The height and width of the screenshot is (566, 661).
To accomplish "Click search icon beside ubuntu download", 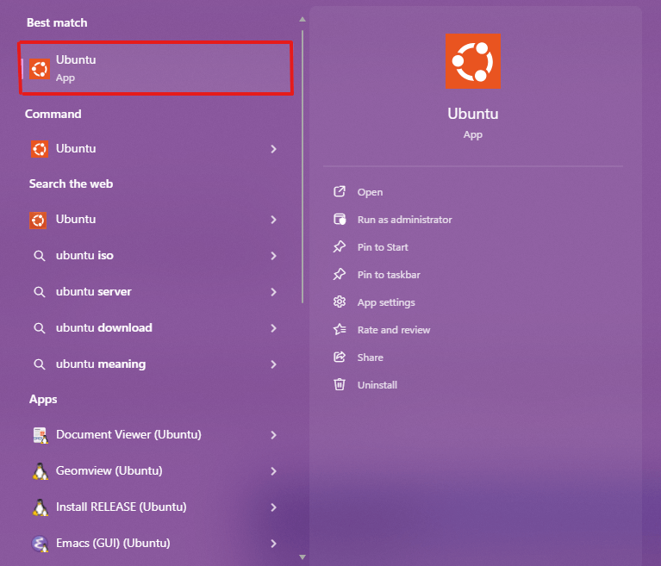I will [39, 328].
